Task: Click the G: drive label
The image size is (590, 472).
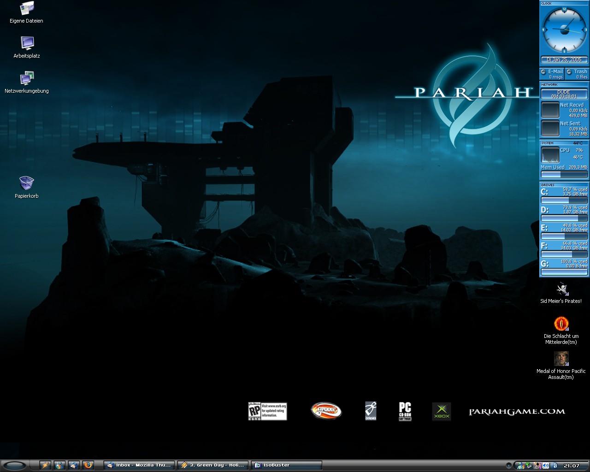Action: point(544,264)
